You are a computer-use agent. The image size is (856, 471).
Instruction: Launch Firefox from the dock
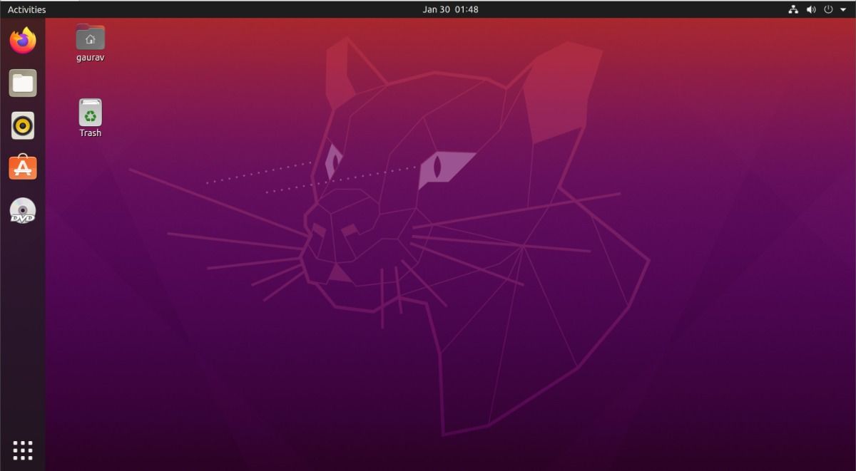pos(22,41)
